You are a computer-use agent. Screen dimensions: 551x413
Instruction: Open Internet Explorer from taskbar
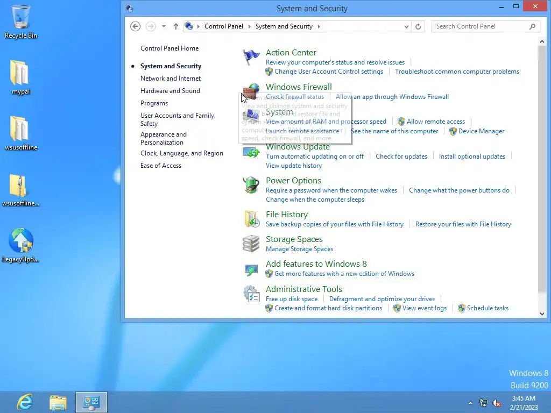25,402
